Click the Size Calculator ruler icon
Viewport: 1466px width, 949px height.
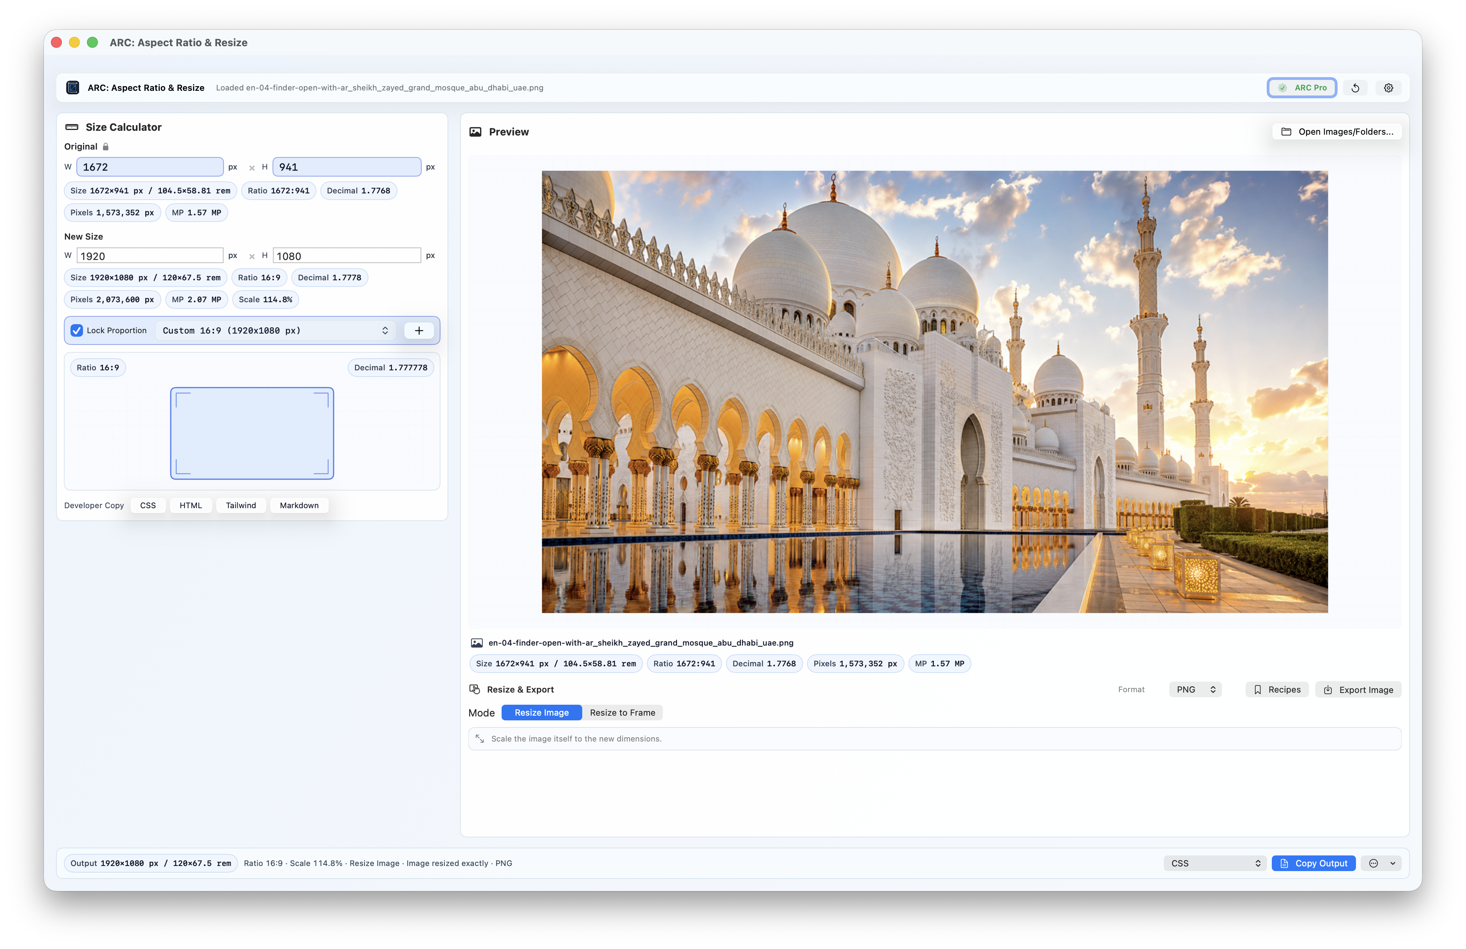(x=72, y=127)
